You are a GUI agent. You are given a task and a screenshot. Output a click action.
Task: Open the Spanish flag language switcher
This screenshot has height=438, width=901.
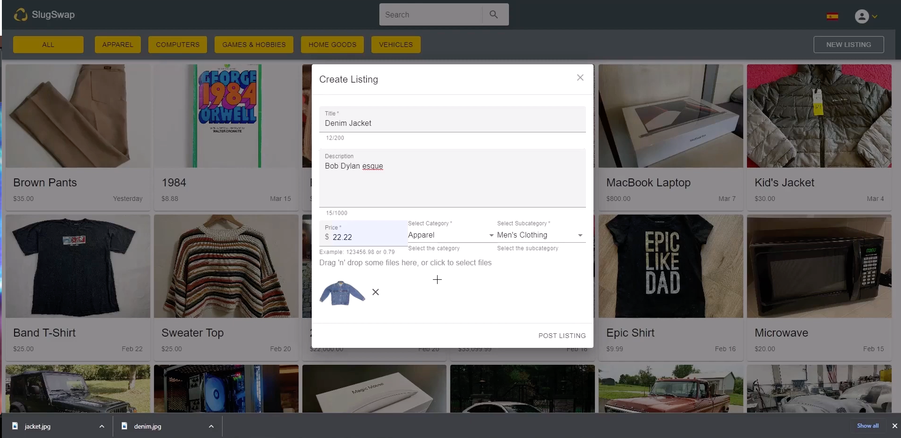click(832, 16)
